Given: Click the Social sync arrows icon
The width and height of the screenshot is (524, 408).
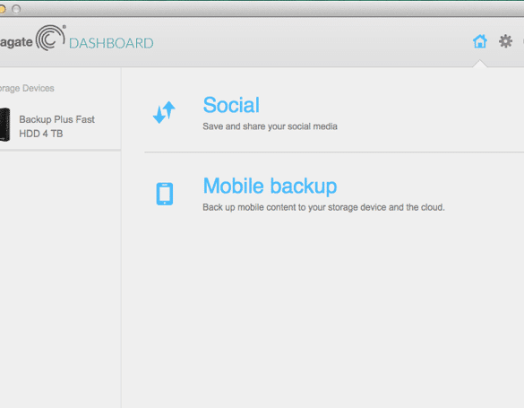Looking at the screenshot, I should coord(164,112).
